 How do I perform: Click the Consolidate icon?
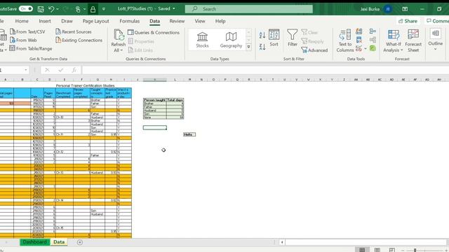(373, 31)
